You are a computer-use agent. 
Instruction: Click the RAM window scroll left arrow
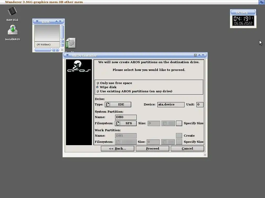pyautogui.click(x=54, y=50)
